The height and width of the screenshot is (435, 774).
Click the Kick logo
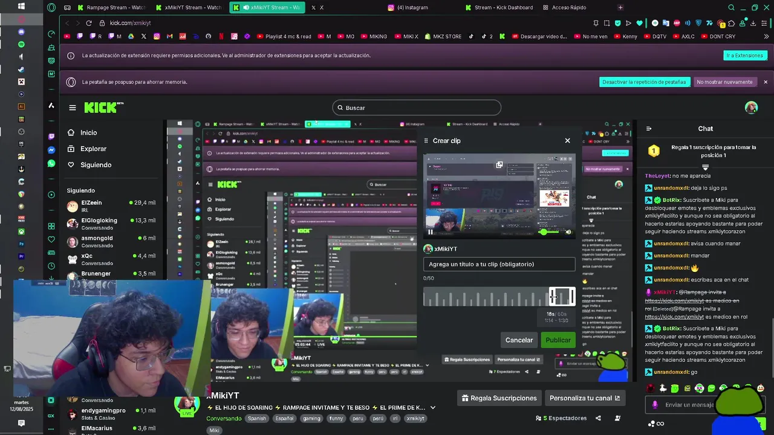pos(103,108)
